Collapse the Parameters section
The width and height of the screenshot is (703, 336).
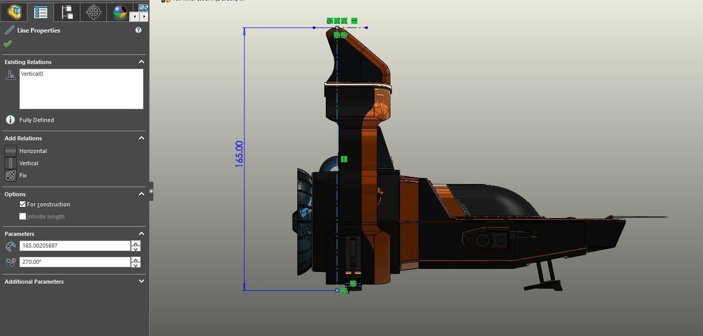pyautogui.click(x=142, y=233)
